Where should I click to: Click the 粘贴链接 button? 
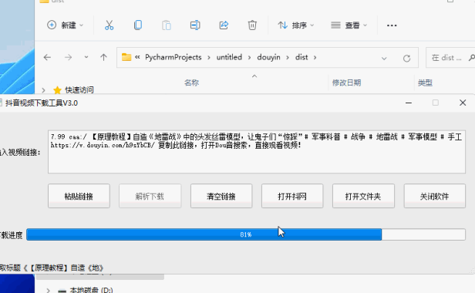point(79,196)
